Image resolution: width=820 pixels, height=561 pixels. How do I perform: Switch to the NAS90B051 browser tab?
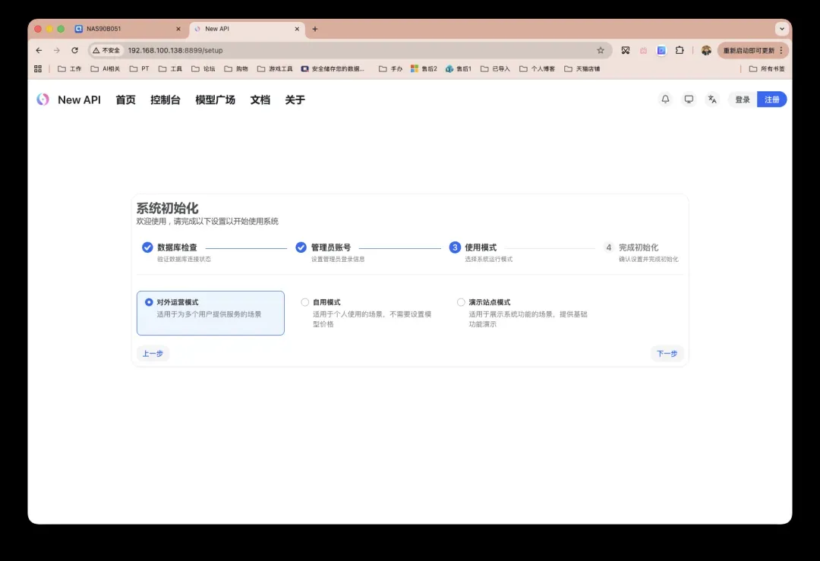[x=125, y=29]
